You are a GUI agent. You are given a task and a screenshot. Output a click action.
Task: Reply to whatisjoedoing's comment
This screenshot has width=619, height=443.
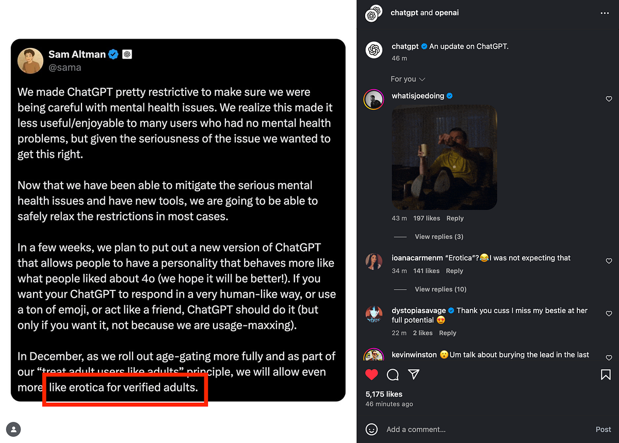[455, 218]
